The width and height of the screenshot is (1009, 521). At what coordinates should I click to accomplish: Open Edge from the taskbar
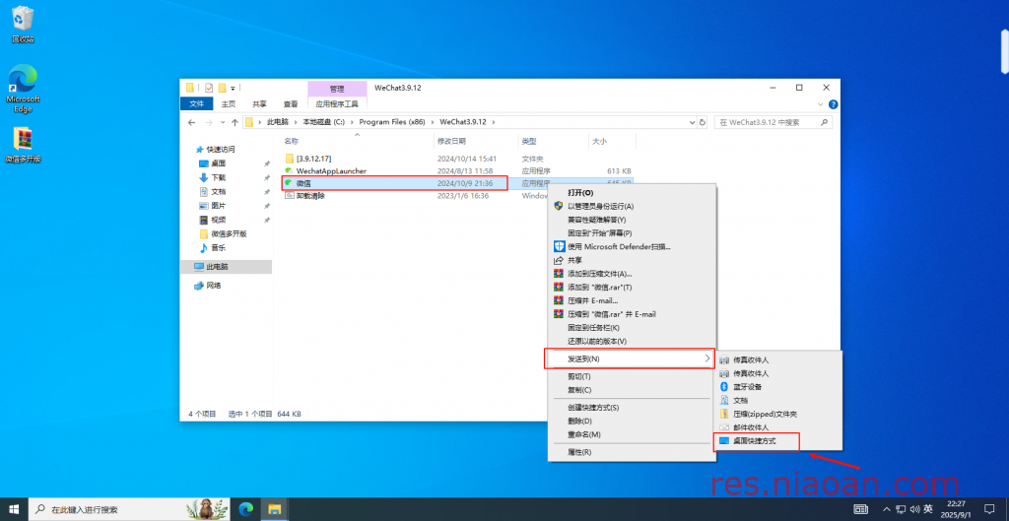coord(245,509)
